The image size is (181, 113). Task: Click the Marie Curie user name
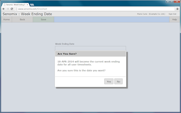(x=142, y=14)
